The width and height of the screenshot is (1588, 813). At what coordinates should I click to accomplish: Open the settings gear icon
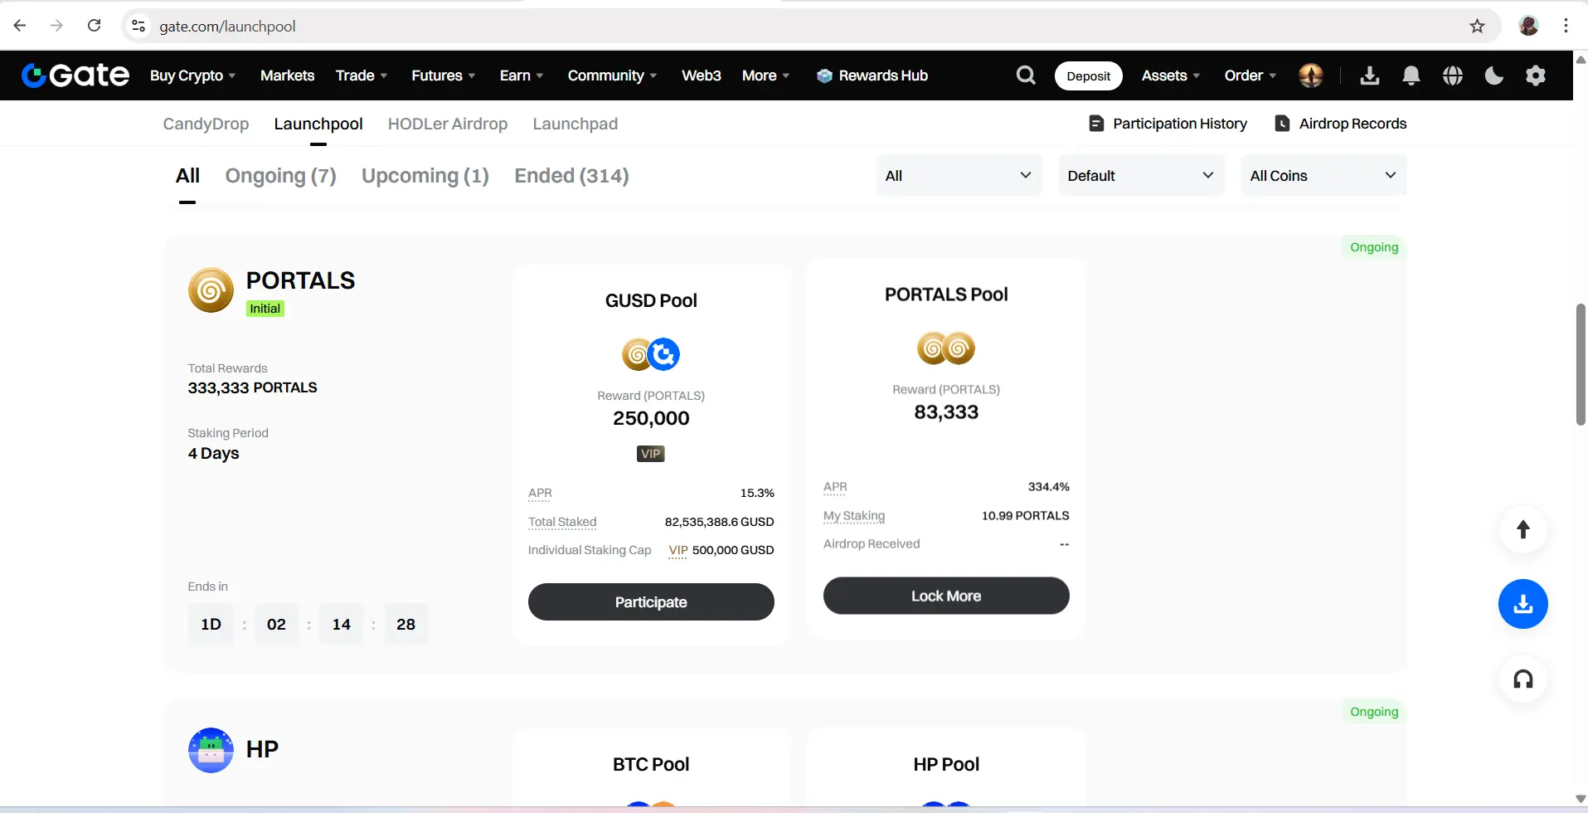pyautogui.click(x=1536, y=75)
